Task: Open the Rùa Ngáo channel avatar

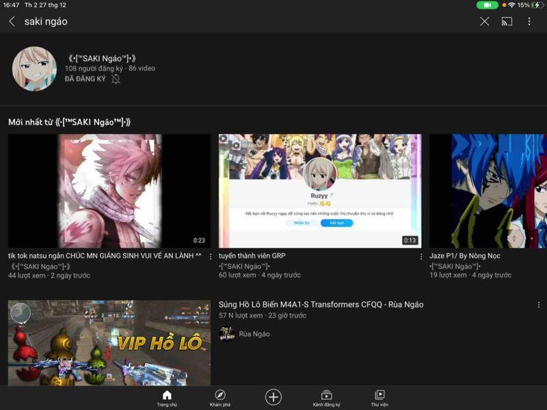Action: tap(227, 333)
